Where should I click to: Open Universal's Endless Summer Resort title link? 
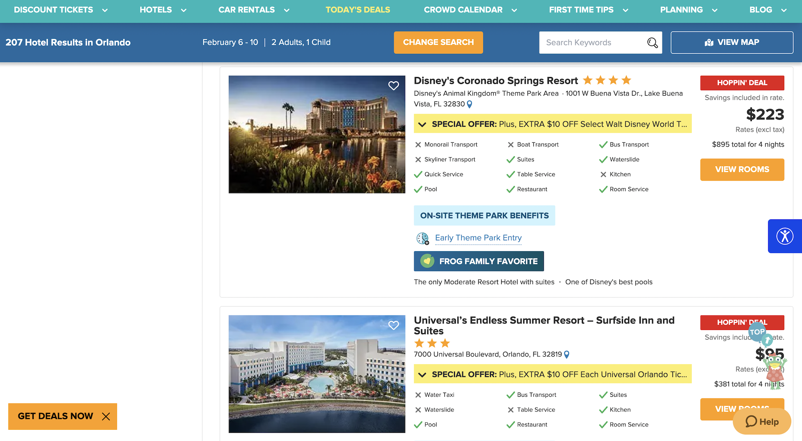pos(544,325)
